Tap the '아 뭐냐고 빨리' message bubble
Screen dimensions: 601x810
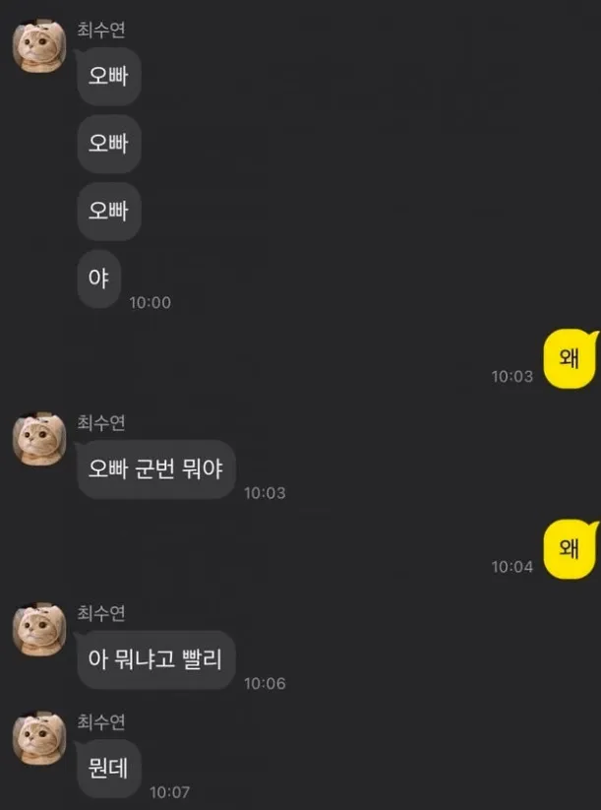click(x=156, y=659)
